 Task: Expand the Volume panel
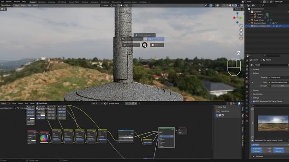tap(256, 90)
